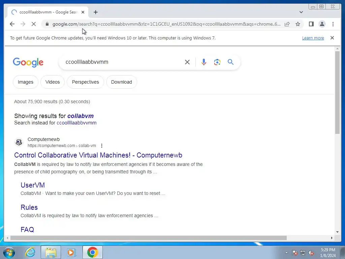
Task: Open Windows Explorer from taskbar
Action: 51,252
